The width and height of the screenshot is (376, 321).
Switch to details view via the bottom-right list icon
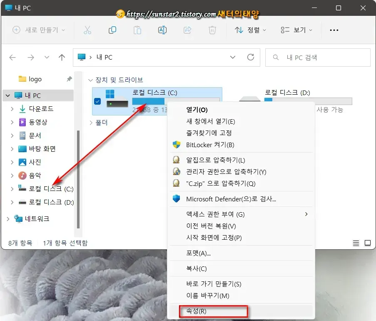click(x=355, y=243)
